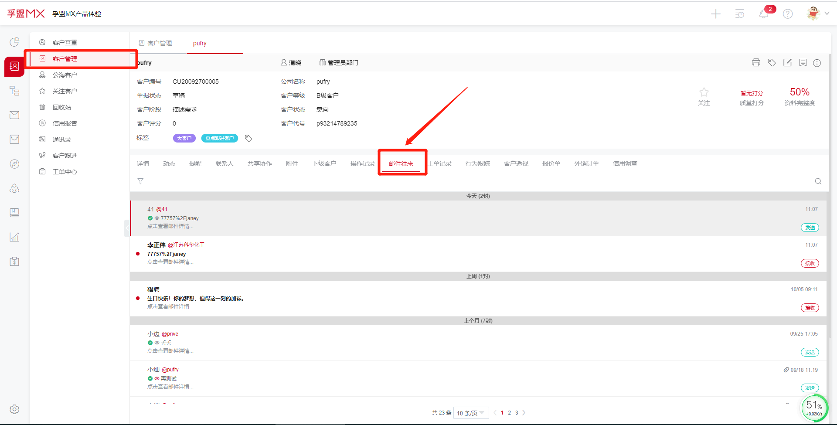Open settings gear in left sidebar
Screen dimensions: 837x425
14,409
